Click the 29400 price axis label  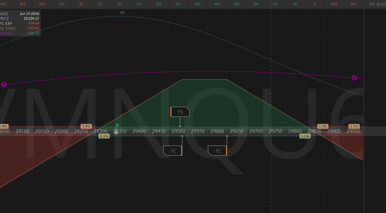tap(139, 131)
